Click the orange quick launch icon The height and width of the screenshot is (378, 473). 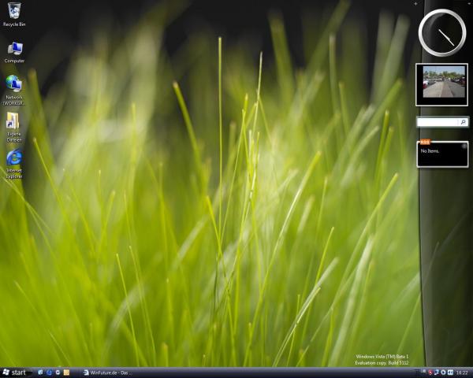pyautogui.click(x=67, y=372)
